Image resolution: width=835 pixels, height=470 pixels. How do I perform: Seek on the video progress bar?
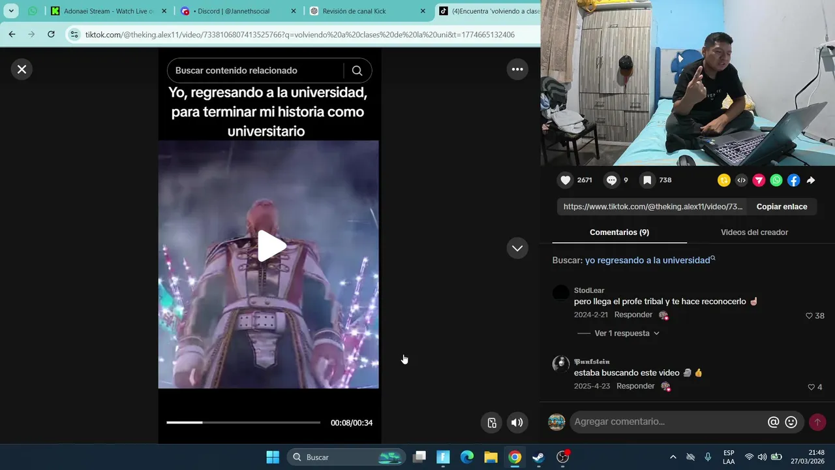click(243, 423)
